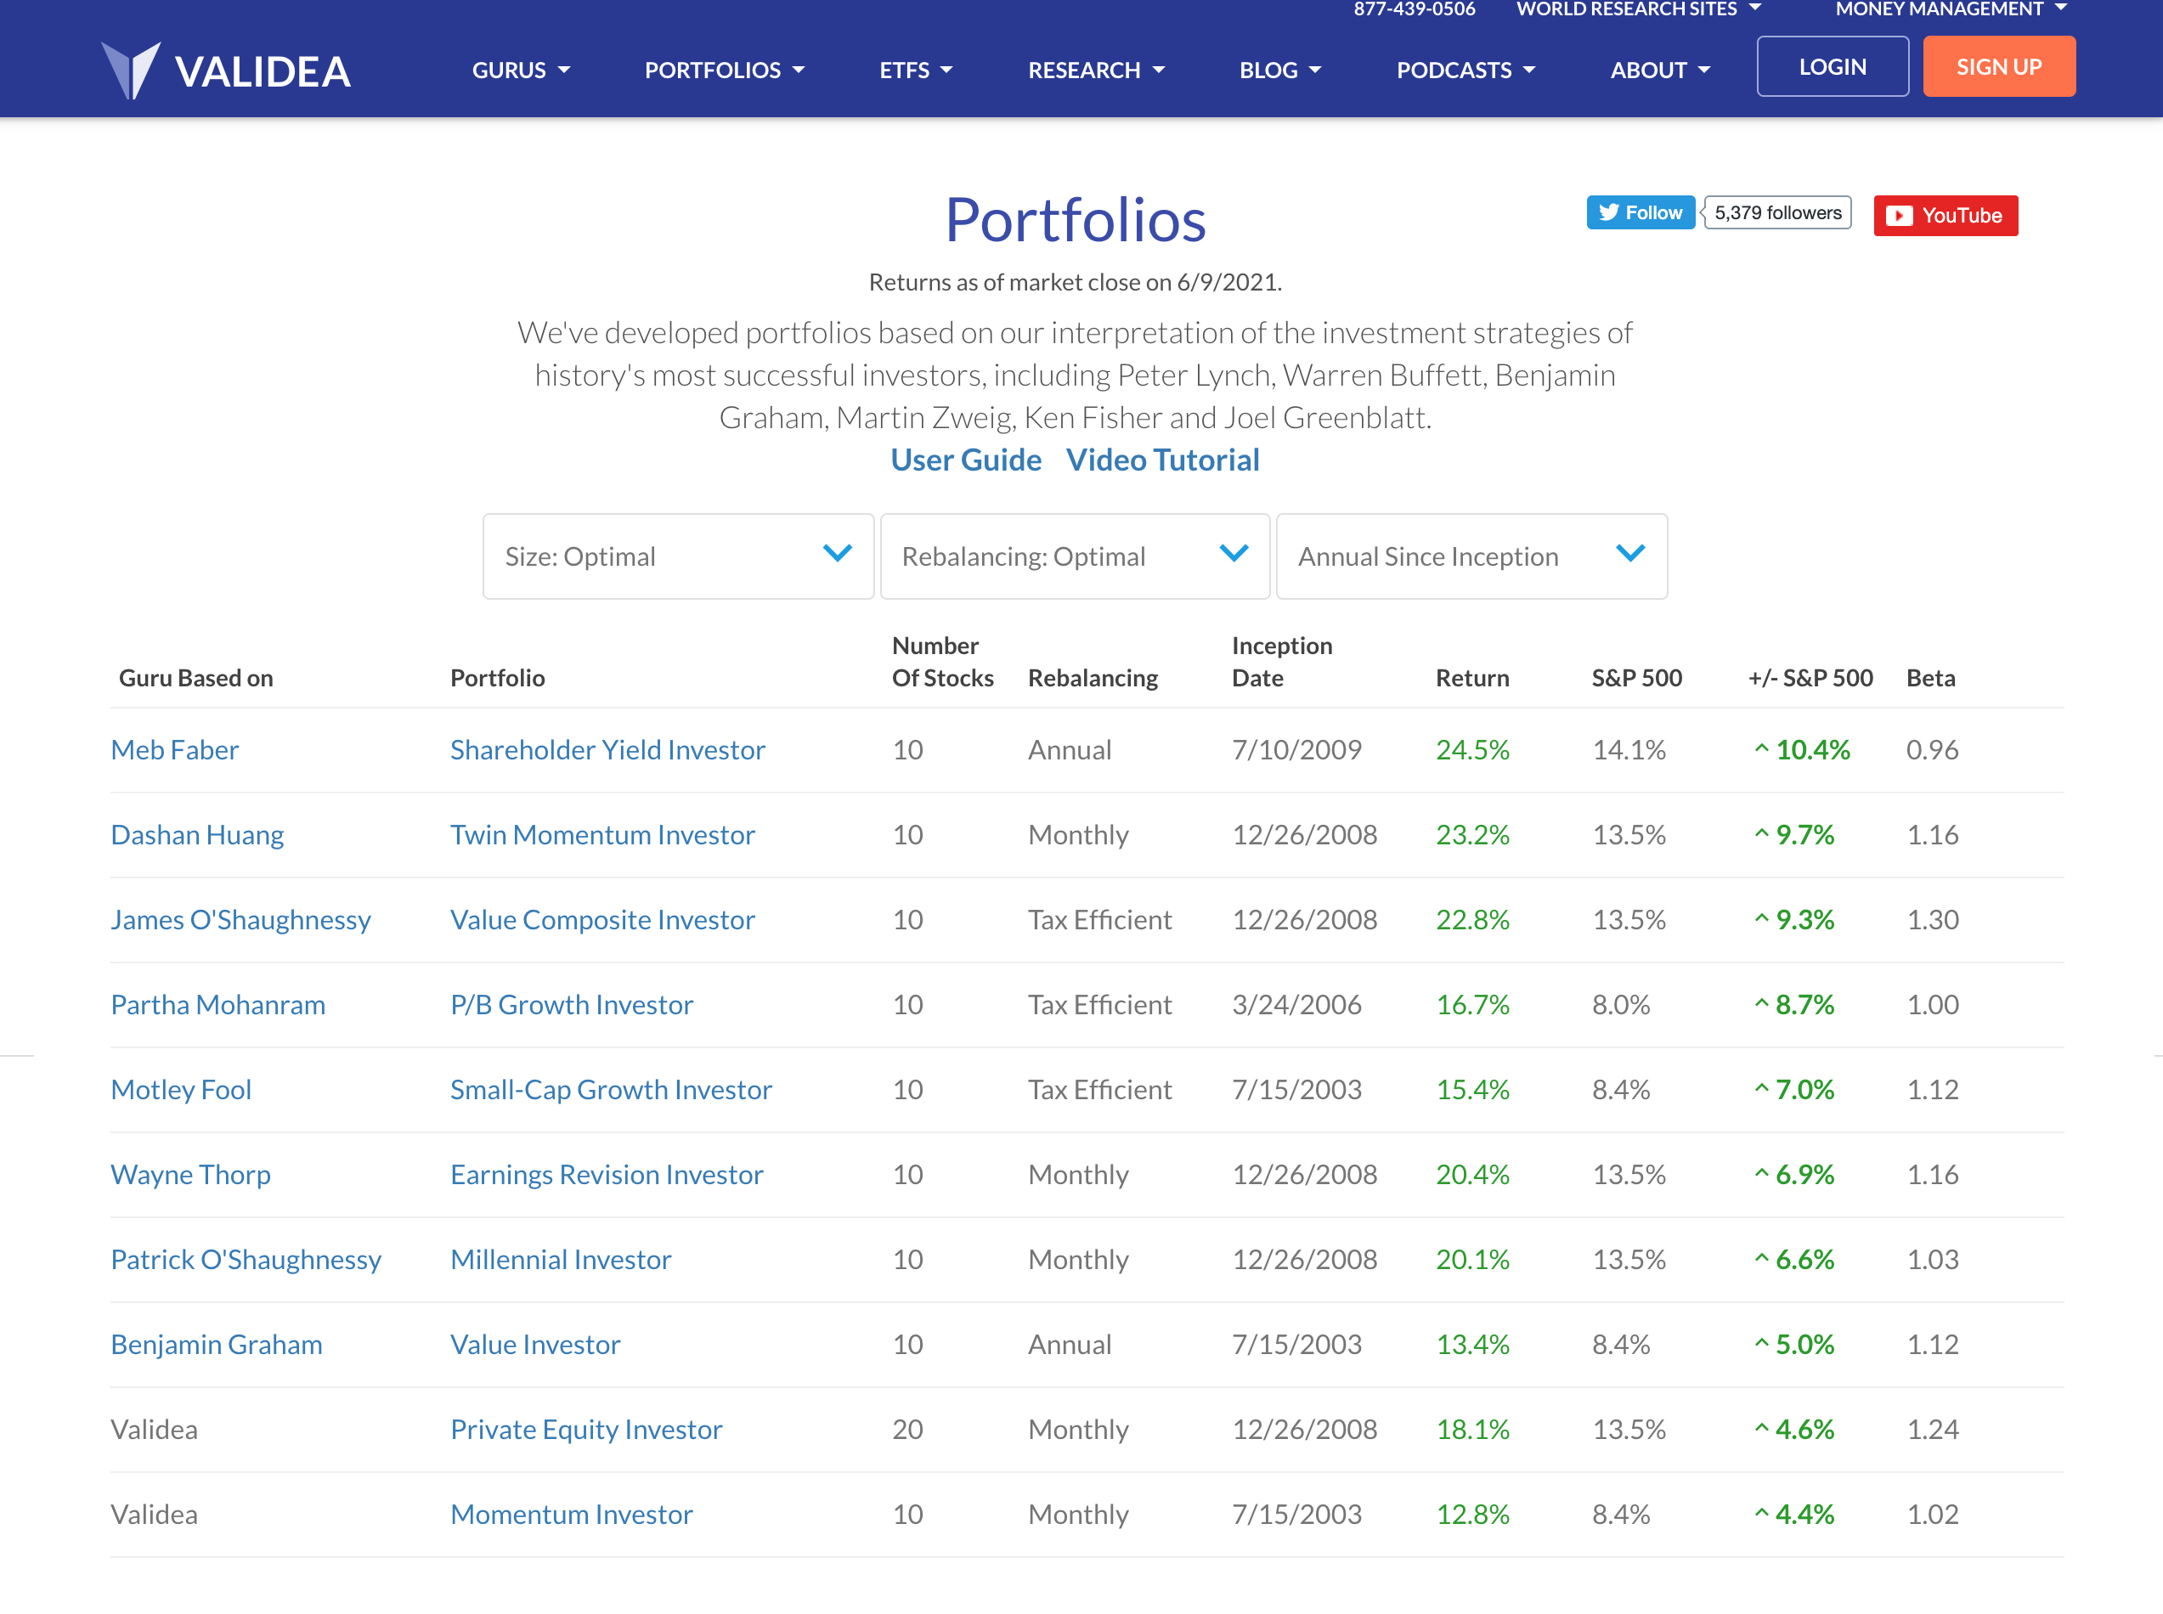Open Benjamin Graham guru page
Image resolution: width=2163 pixels, height=1614 pixels.
click(216, 1346)
